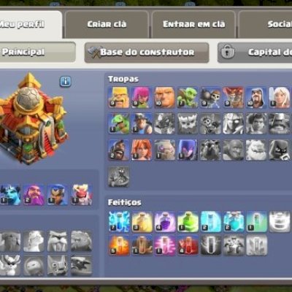Select the red-haired Valkyrie troop icon

(x=142, y=150)
